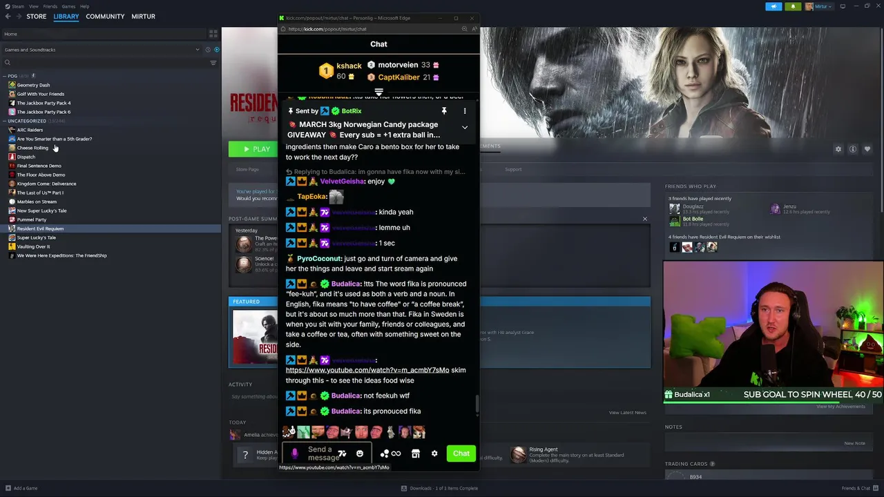Open advanced filter icon beside library search
The width and height of the screenshot is (884, 497).
(213, 63)
